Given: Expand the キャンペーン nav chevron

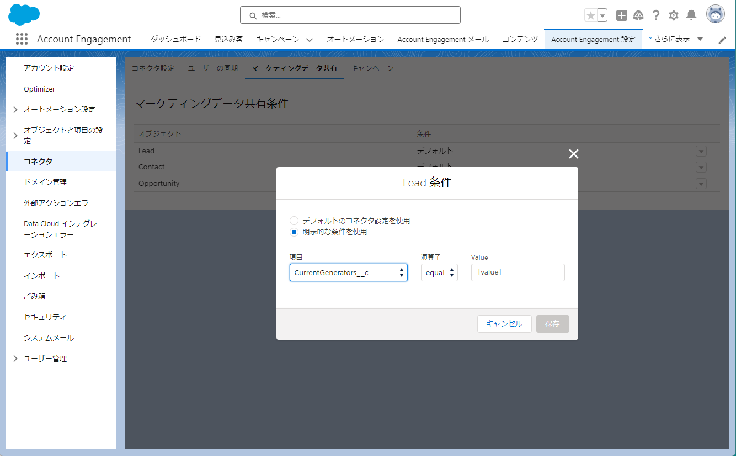Looking at the screenshot, I should tap(309, 40).
